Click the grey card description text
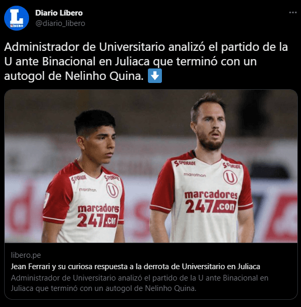Viewport: 301px width, 307px height. (140, 283)
